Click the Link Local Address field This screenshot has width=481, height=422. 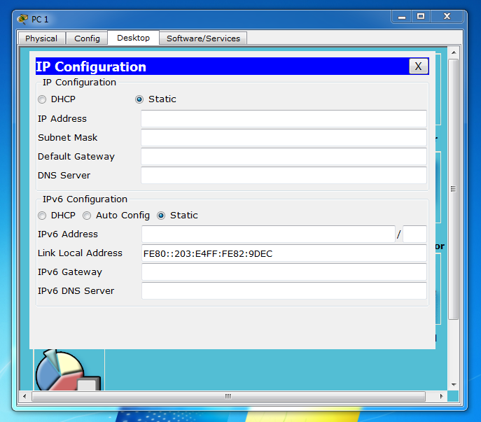tap(284, 253)
